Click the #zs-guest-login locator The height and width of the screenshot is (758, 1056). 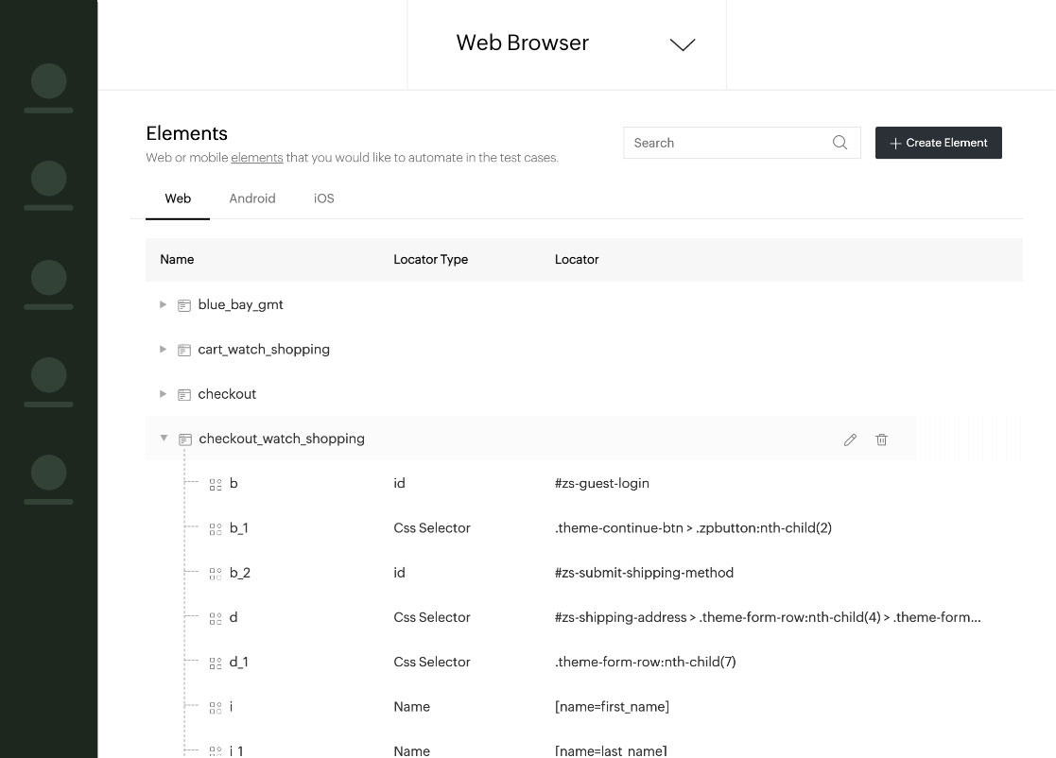601,483
